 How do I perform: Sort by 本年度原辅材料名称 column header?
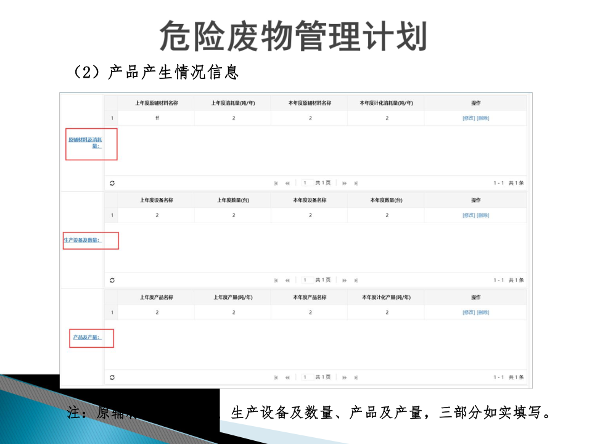click(310, 103)
